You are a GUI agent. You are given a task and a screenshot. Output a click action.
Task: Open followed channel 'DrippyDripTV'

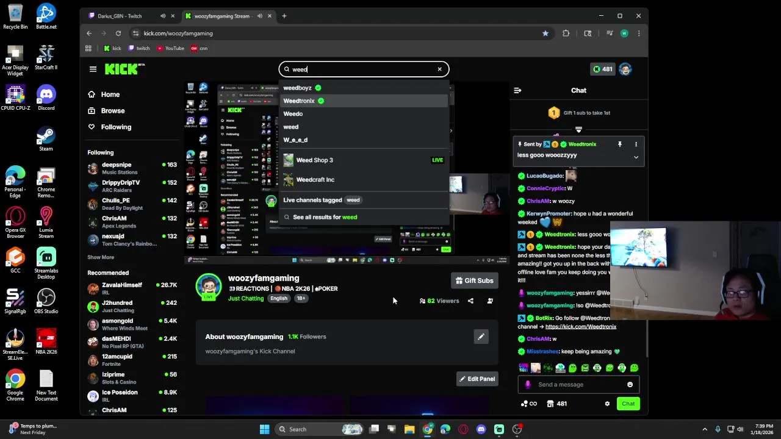tap(132, 186)
